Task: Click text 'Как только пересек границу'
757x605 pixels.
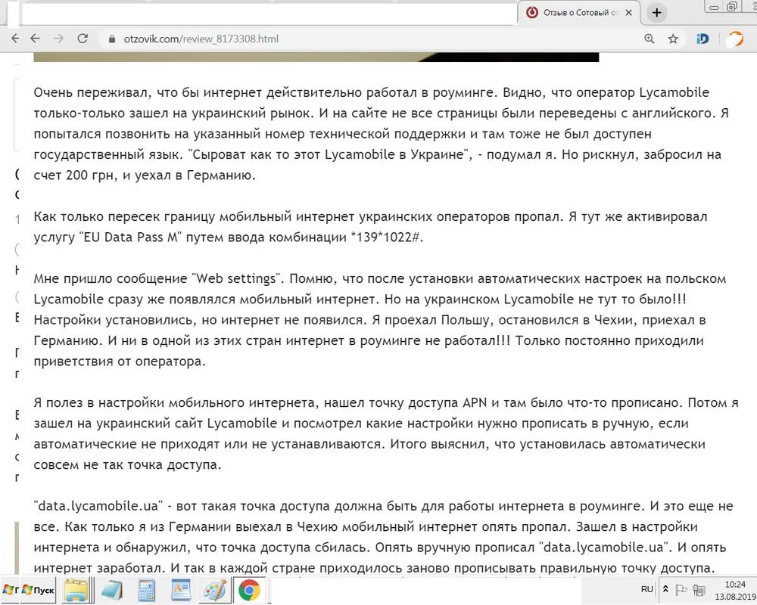Action: click(x=123, y=216)
